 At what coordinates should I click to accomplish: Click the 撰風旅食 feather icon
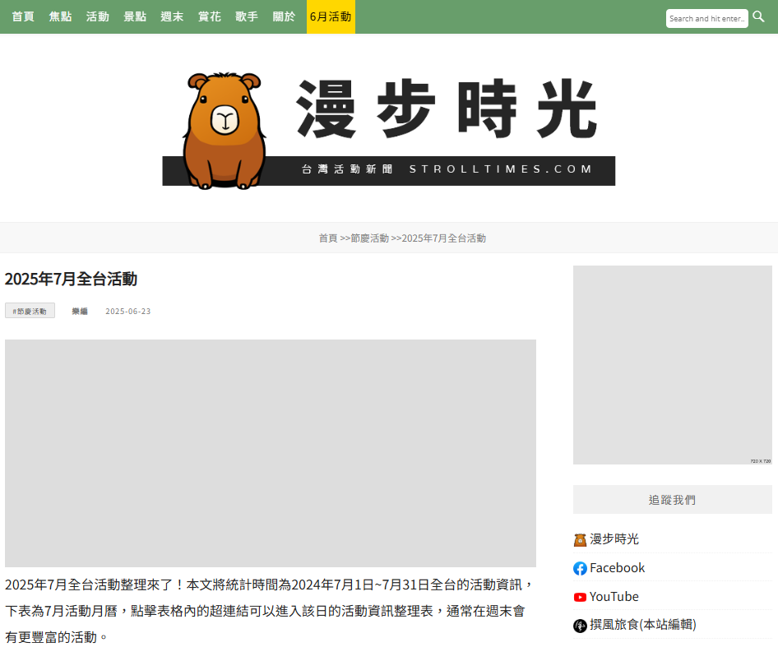click(580, 626)
